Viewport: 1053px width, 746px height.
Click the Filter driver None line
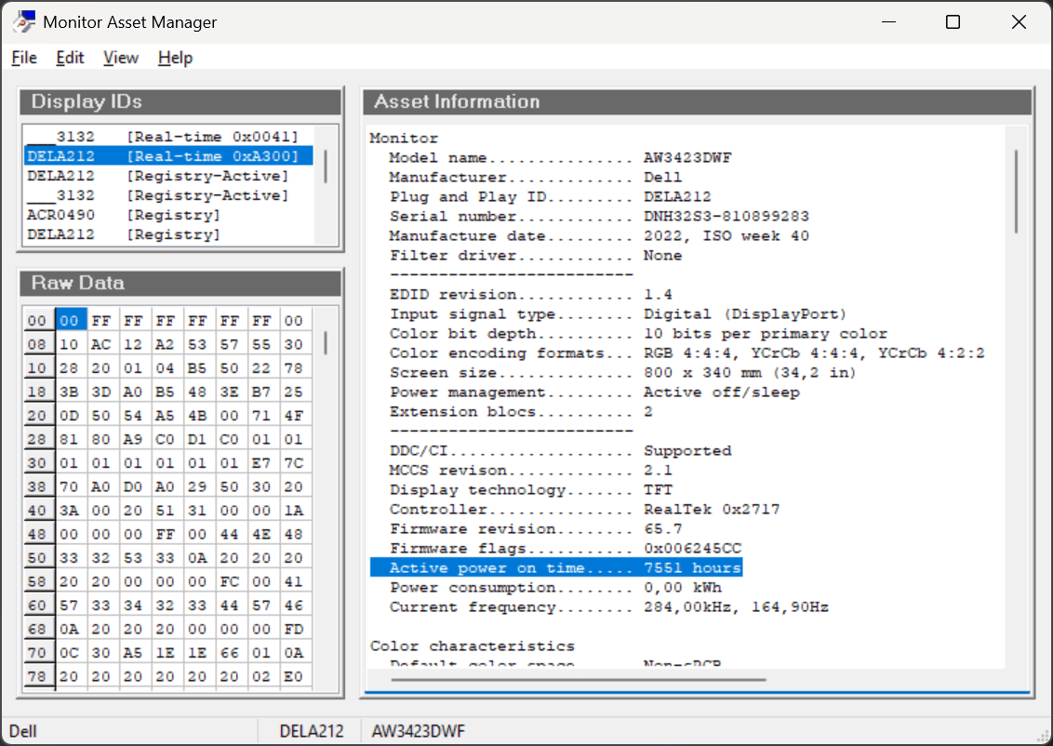tap(535, 255)
